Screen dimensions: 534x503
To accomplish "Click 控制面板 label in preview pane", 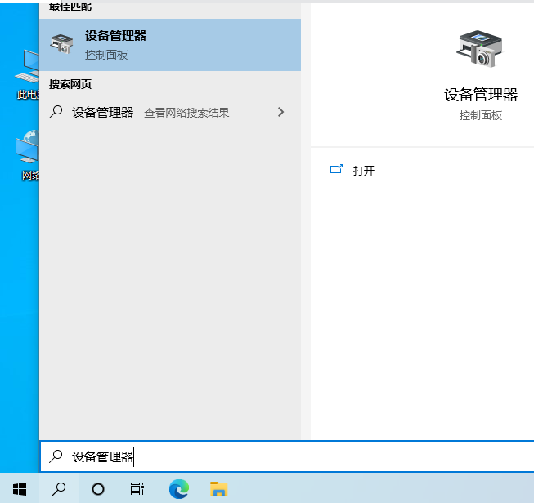I will tap(481, 115).
